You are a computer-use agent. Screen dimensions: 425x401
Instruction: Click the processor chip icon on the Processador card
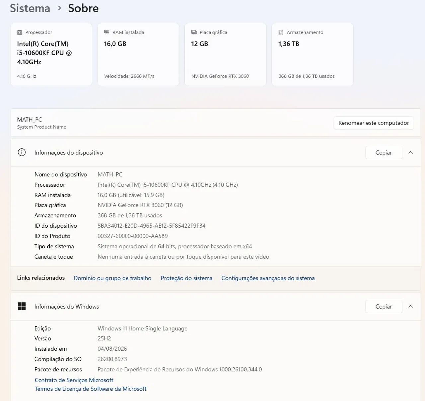[20, 32]
